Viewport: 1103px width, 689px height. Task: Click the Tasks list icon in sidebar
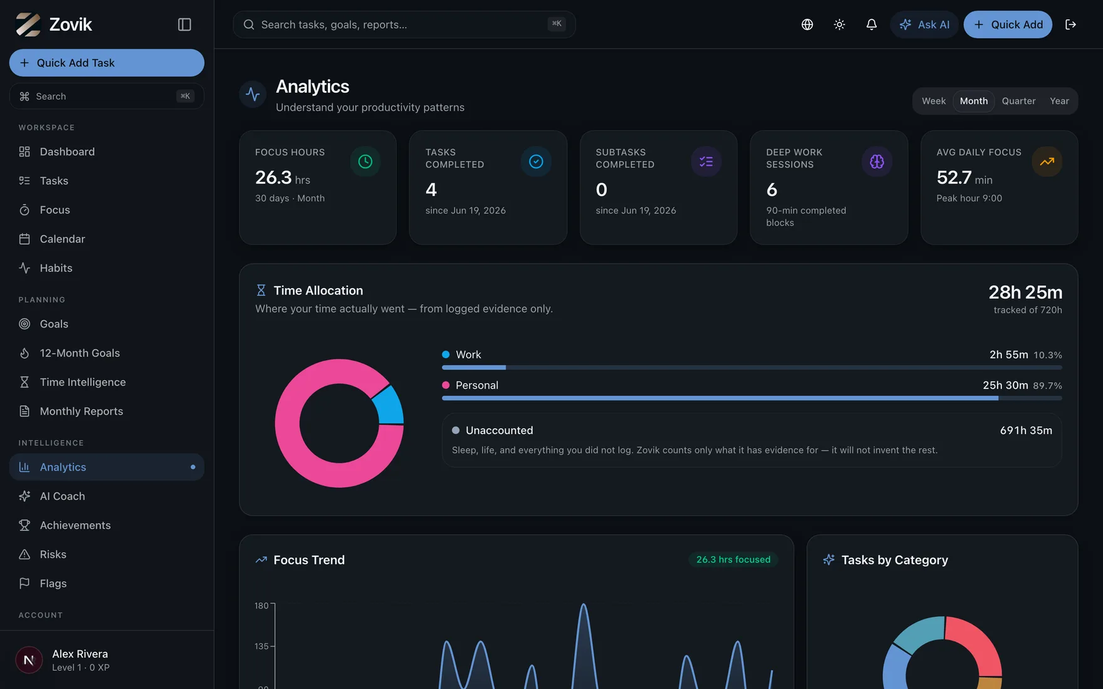[x=24, y=181]
